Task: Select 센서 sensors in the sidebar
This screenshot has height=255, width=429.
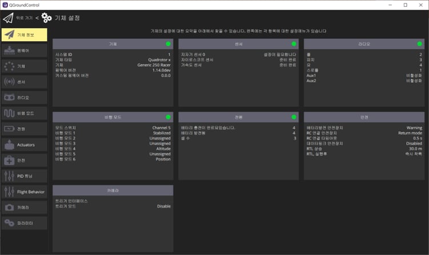Action: [x=23, y=82]
